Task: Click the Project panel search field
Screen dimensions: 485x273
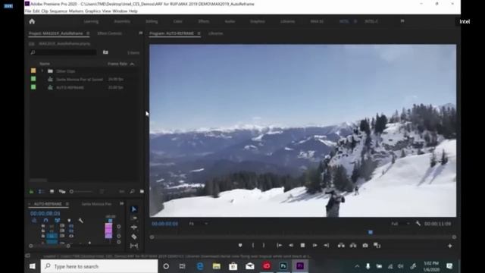Action: 63,52
